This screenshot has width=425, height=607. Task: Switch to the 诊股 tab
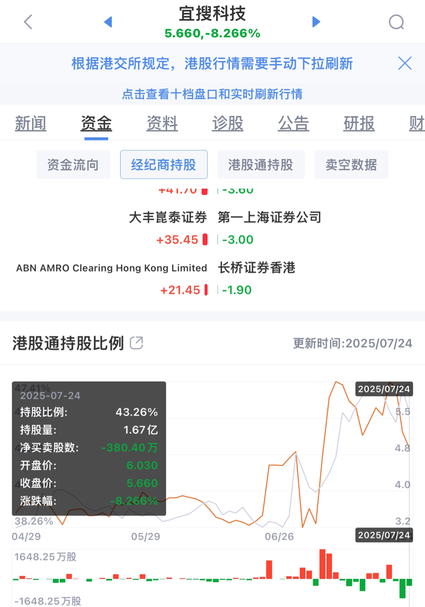tap(228, 123)
